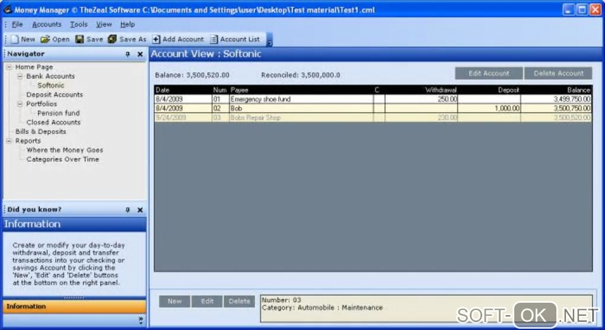
Task: Click the Money Manager title bar app icon
Action: [x=8, y=9]
